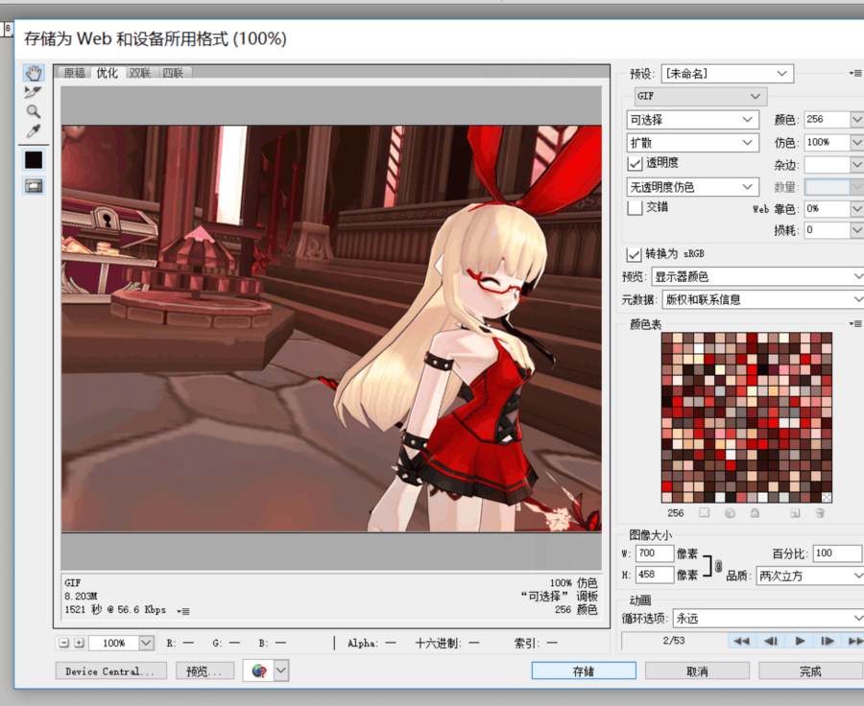Viewport: 864px width, 706px height.
Task: Open the browser selection dropdown arrow
Action: pos(281,671)
